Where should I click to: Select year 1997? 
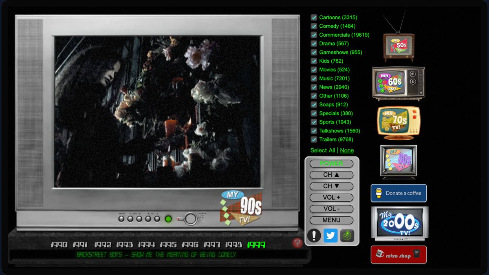pyautogui.click(x=212, y=245)
